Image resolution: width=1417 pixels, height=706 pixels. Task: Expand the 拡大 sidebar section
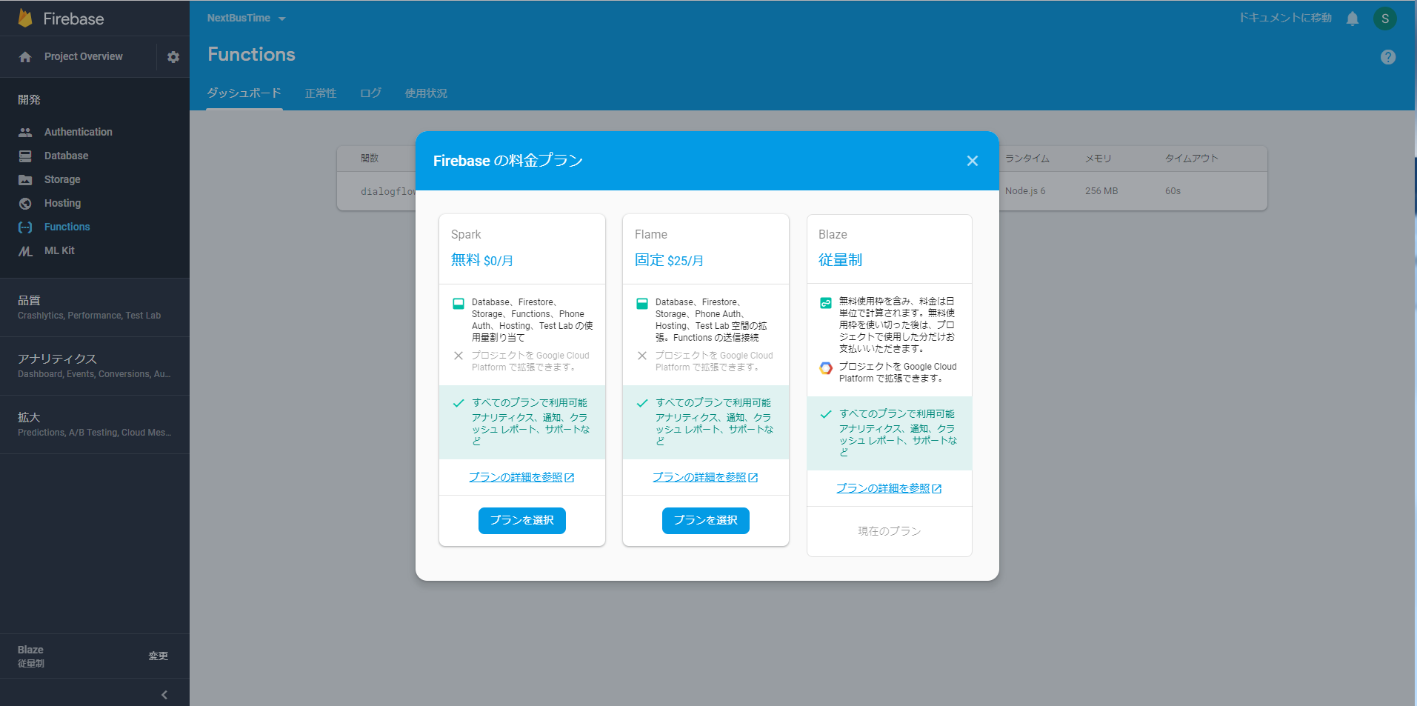pyautogui.click(x=95, y=424)
